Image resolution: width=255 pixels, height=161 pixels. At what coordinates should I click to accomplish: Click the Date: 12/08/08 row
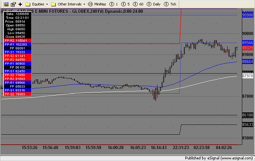[x=18, y=14]
